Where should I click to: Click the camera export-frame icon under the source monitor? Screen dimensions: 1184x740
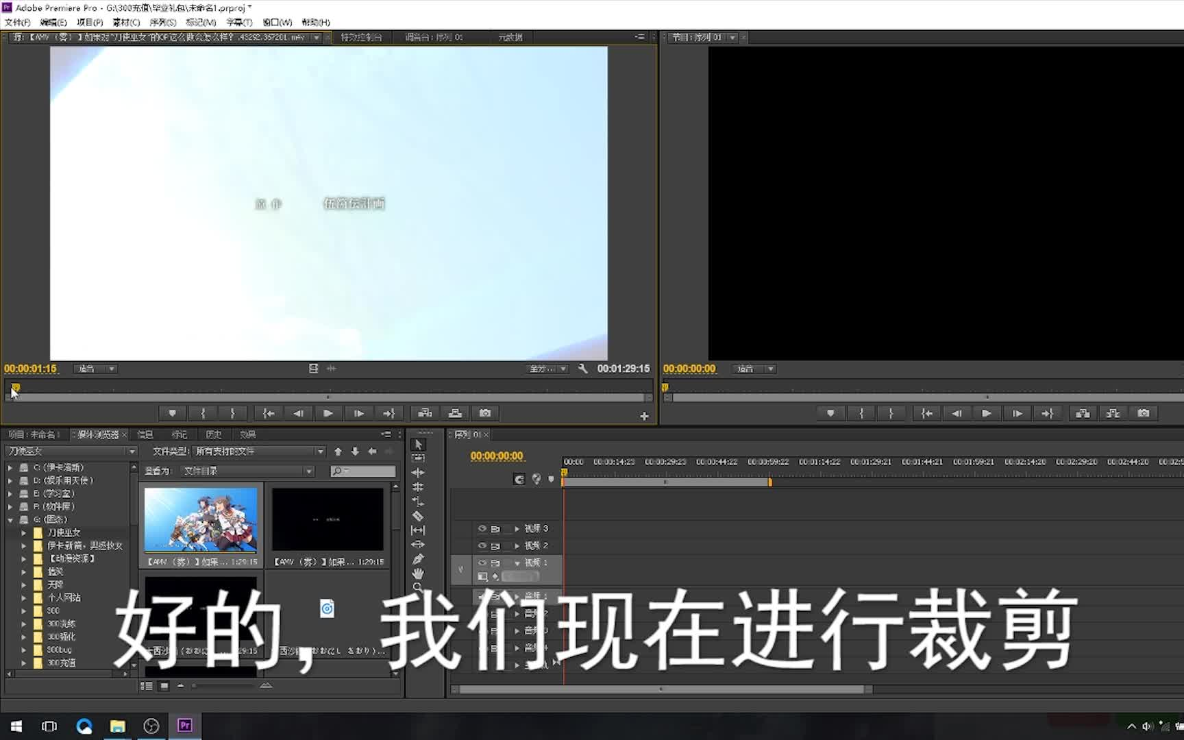click(485, 412)
